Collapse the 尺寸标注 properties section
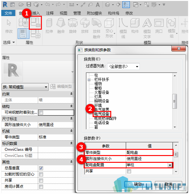The height and width of the screenshot is (194, 189). click(x=71, y=119)
